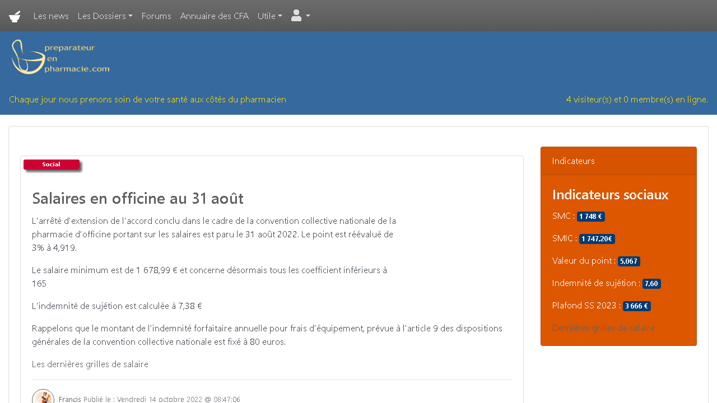
Task: Click the paragraph about salaire minimum 1 678,99 €
Action: tap(209, 277)
